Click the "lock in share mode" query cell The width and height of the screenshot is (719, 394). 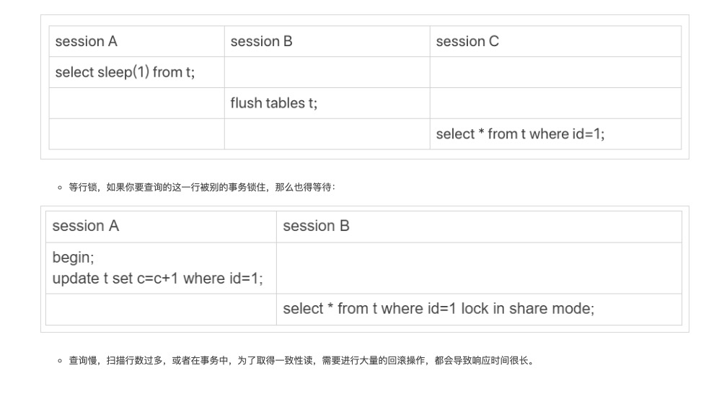[479, 309]
